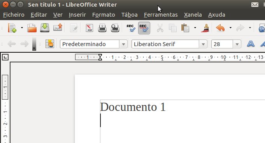Screen dimensions: 265x143
Task: Run the spelling and grammar check icon
Action: point(131,28)
